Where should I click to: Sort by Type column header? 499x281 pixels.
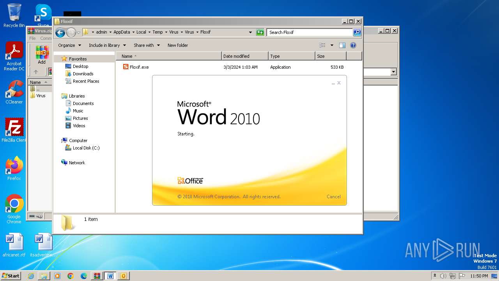(x=292, y=56)
